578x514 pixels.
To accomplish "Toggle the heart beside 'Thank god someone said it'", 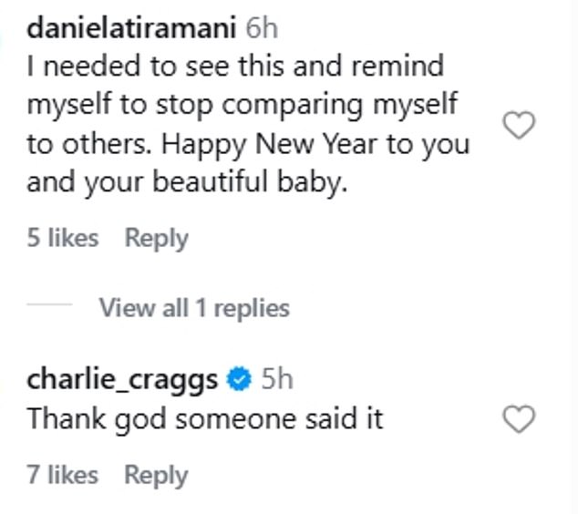I will [x=520, y=419].
